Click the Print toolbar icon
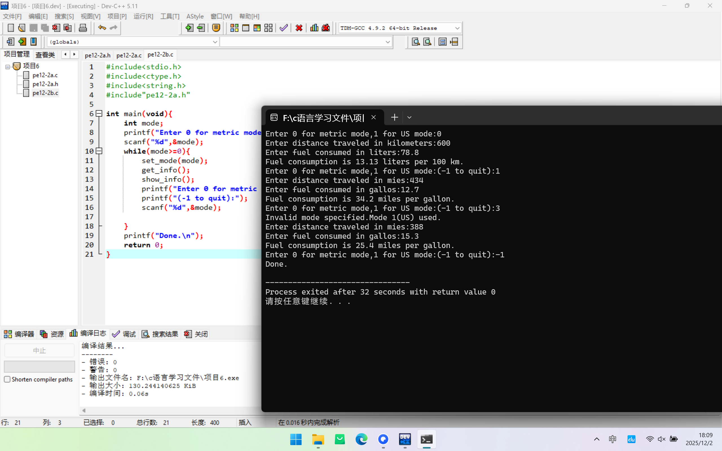 coord(83,28)
